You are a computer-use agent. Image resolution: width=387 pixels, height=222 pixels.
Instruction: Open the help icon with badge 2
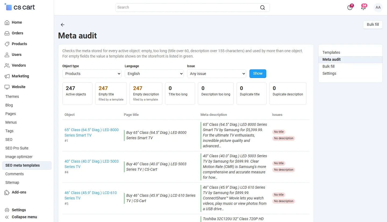[350, 7]
